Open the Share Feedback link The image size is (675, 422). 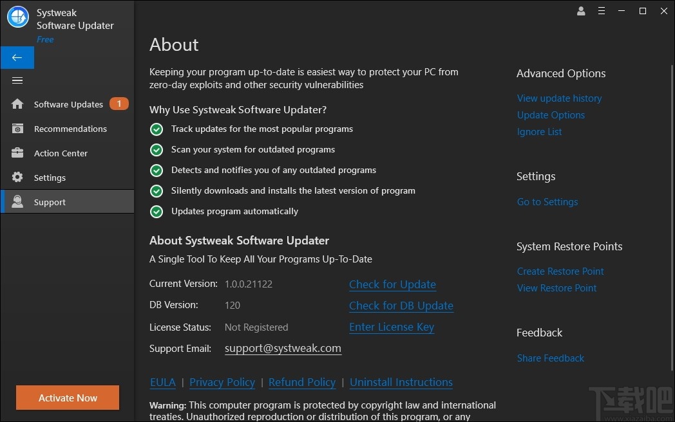pyautogui.click(x=551, y=358)
